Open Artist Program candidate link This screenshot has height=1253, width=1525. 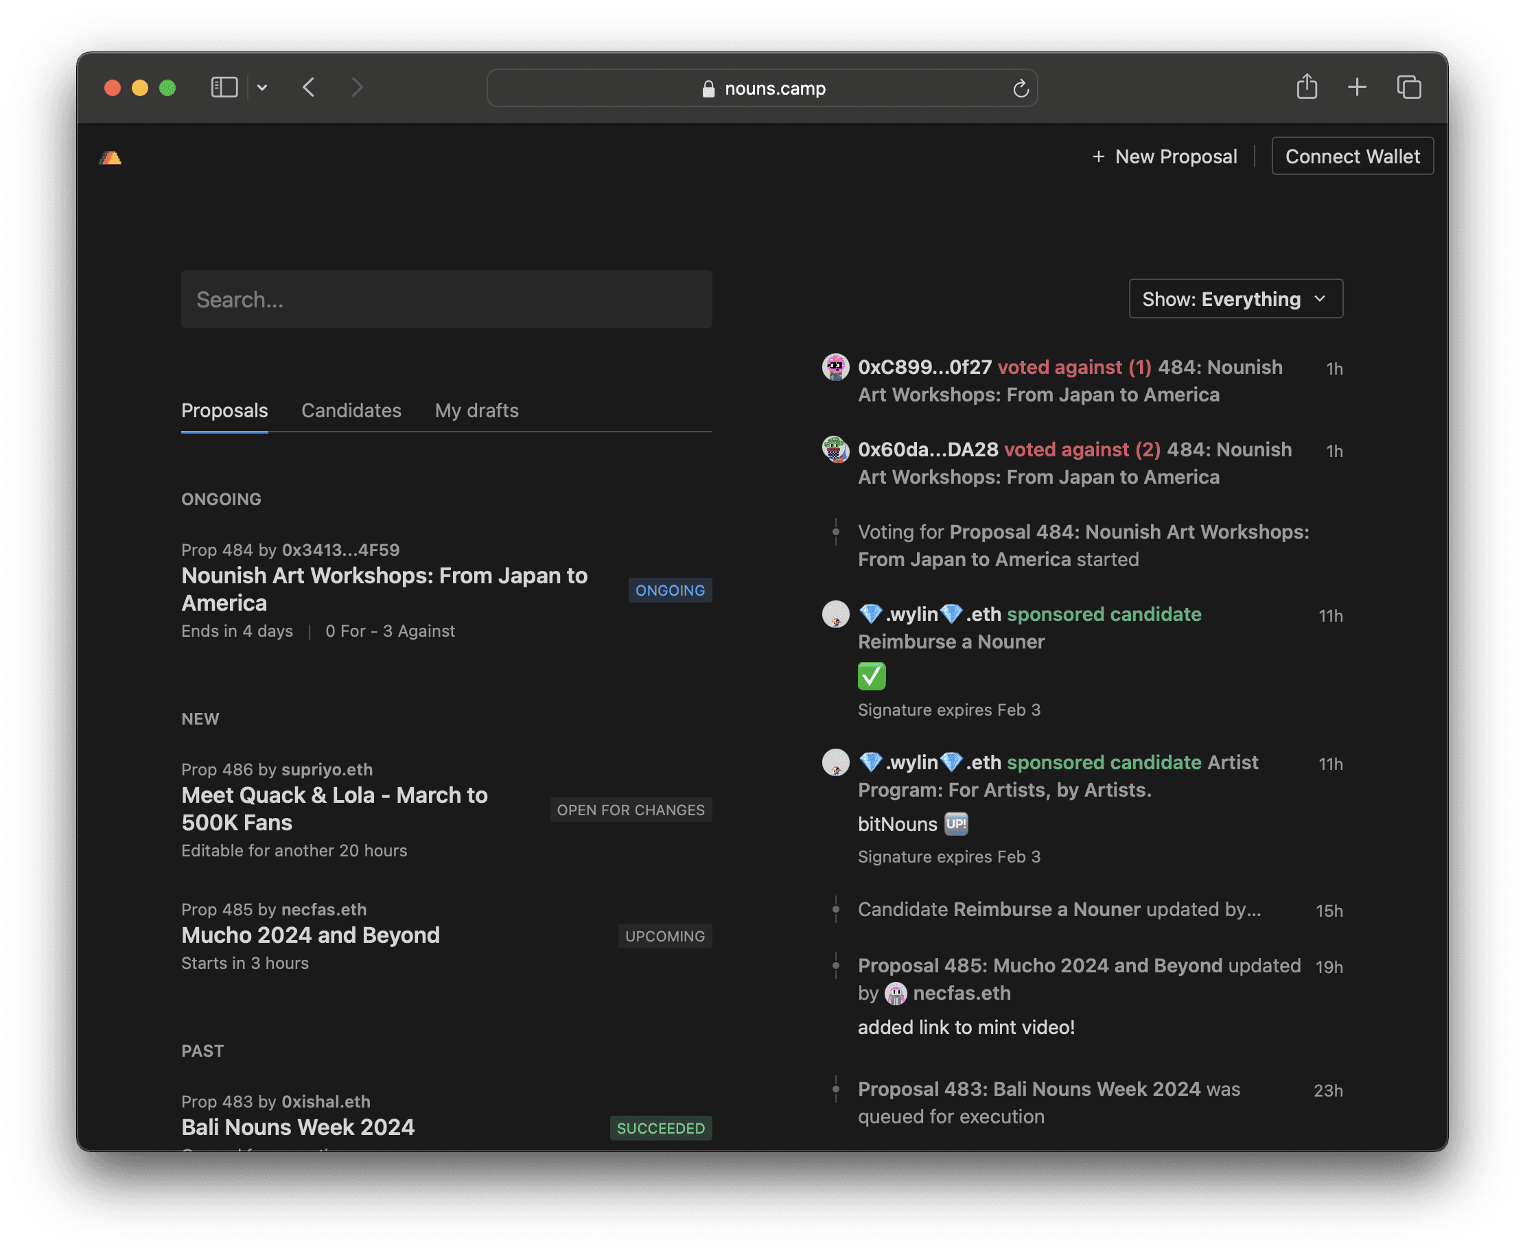coord(1058,776)
